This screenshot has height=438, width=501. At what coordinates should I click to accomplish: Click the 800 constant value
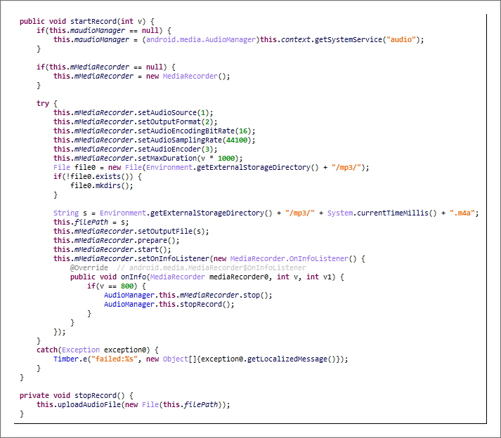tap(127, 286)
